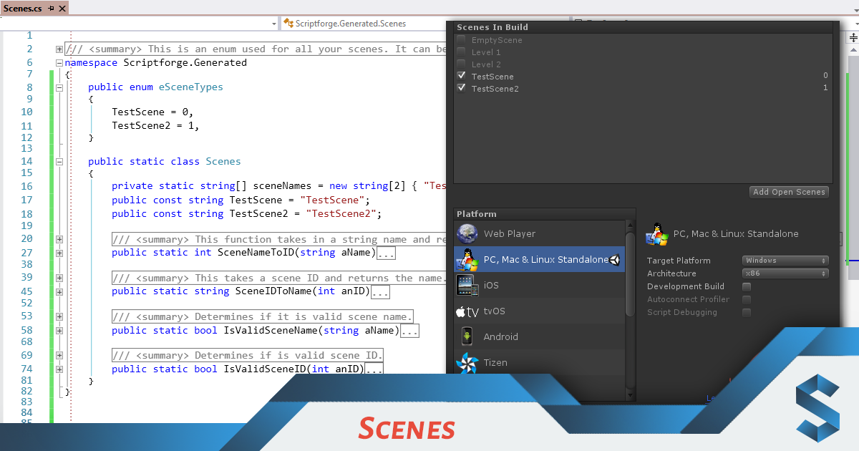Image resolution: width=859 pixels, height=451 pixels.
Task: Collapse the eSceneTypes enum block
Action: coord(59,87)
